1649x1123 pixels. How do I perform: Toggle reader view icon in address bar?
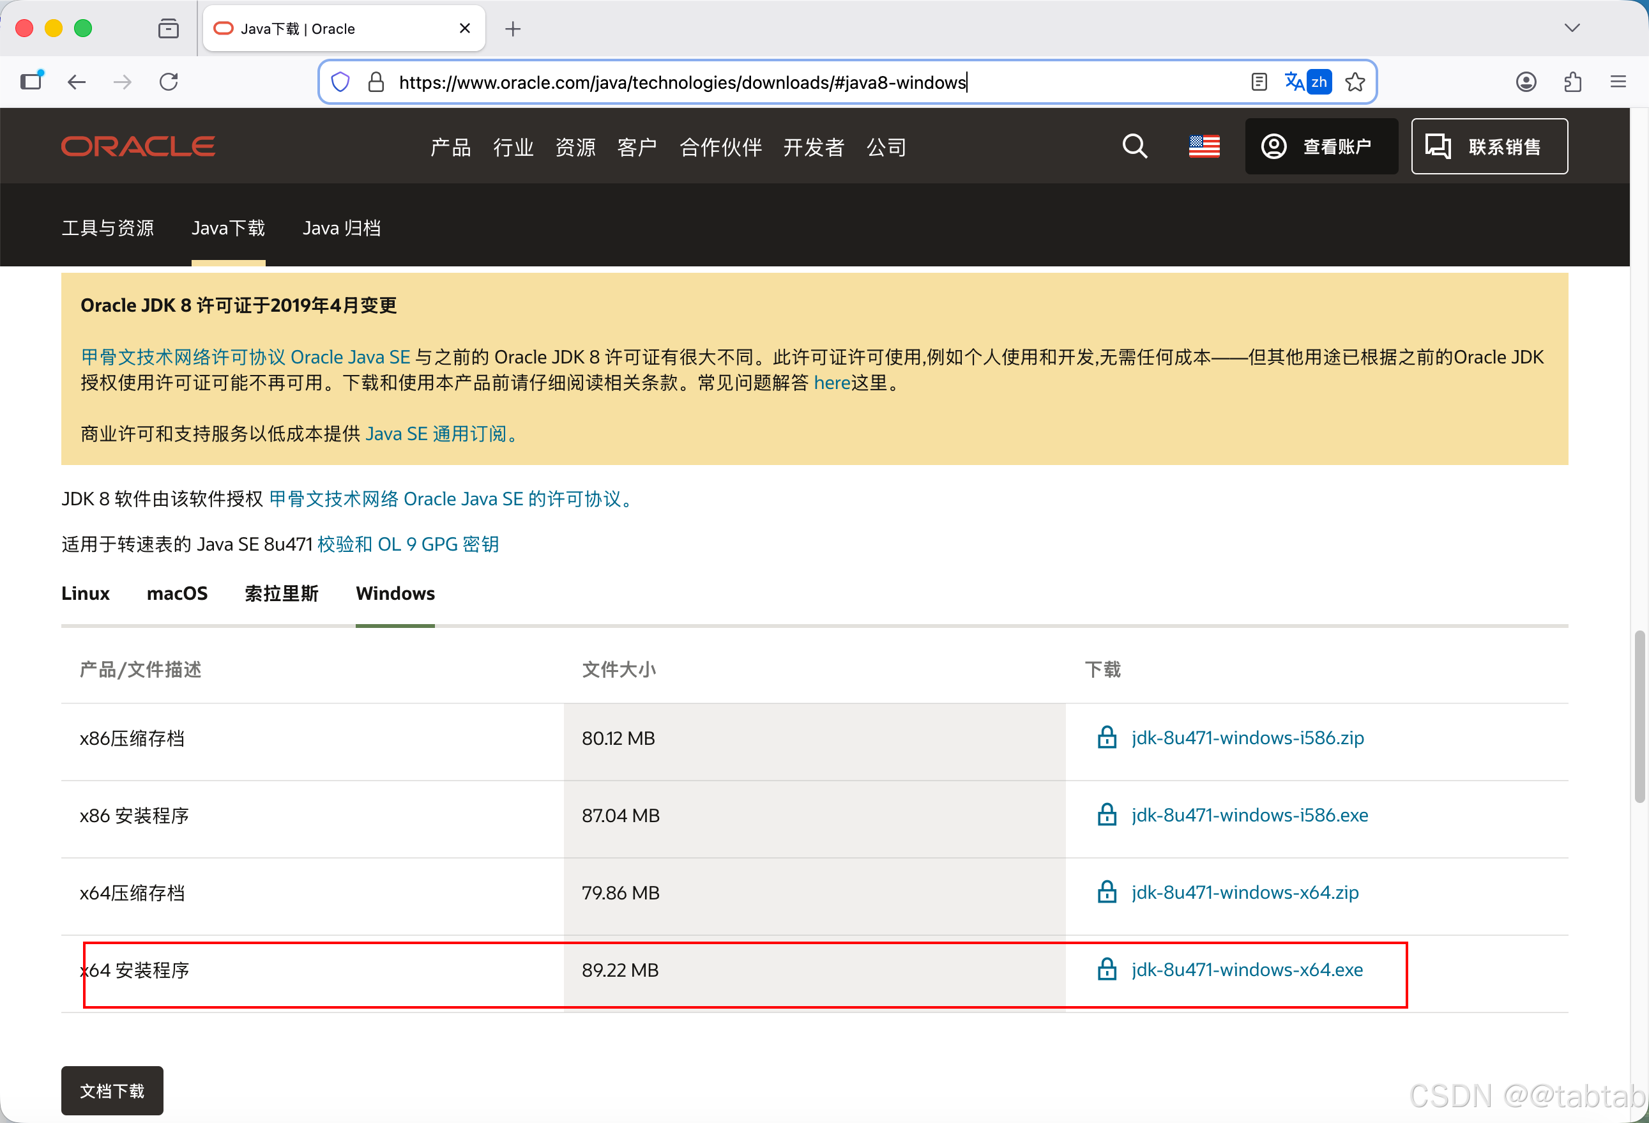[1259, 82]
